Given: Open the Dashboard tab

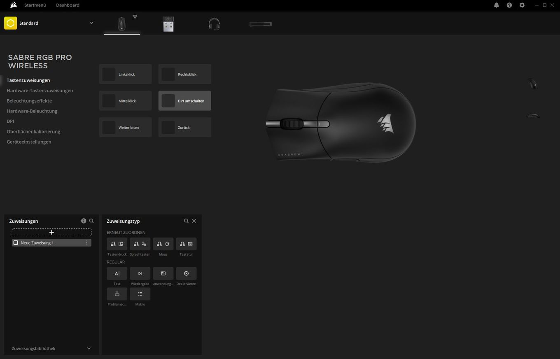Looking at the screenshot, I should point(68,5).
